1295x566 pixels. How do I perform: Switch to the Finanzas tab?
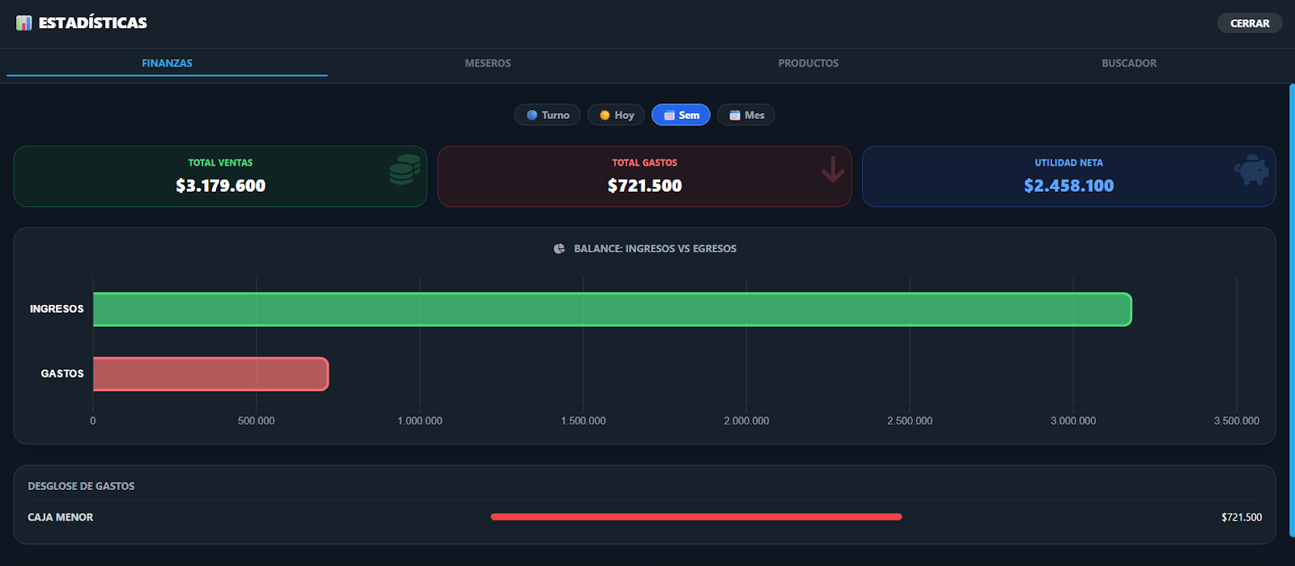[167, 63]
